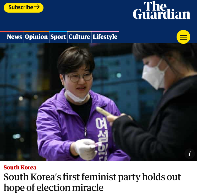Show photo caption via the info icon
Screen dimensions: 197x193
coord(189,153)
